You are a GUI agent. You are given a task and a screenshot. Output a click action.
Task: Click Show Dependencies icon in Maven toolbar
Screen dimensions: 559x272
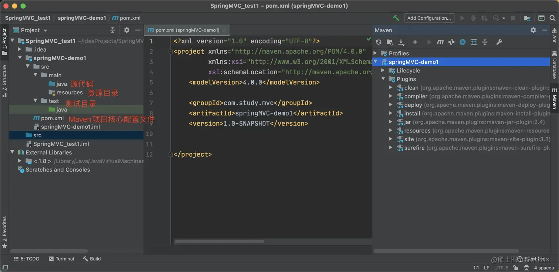(x=474, y=42)
